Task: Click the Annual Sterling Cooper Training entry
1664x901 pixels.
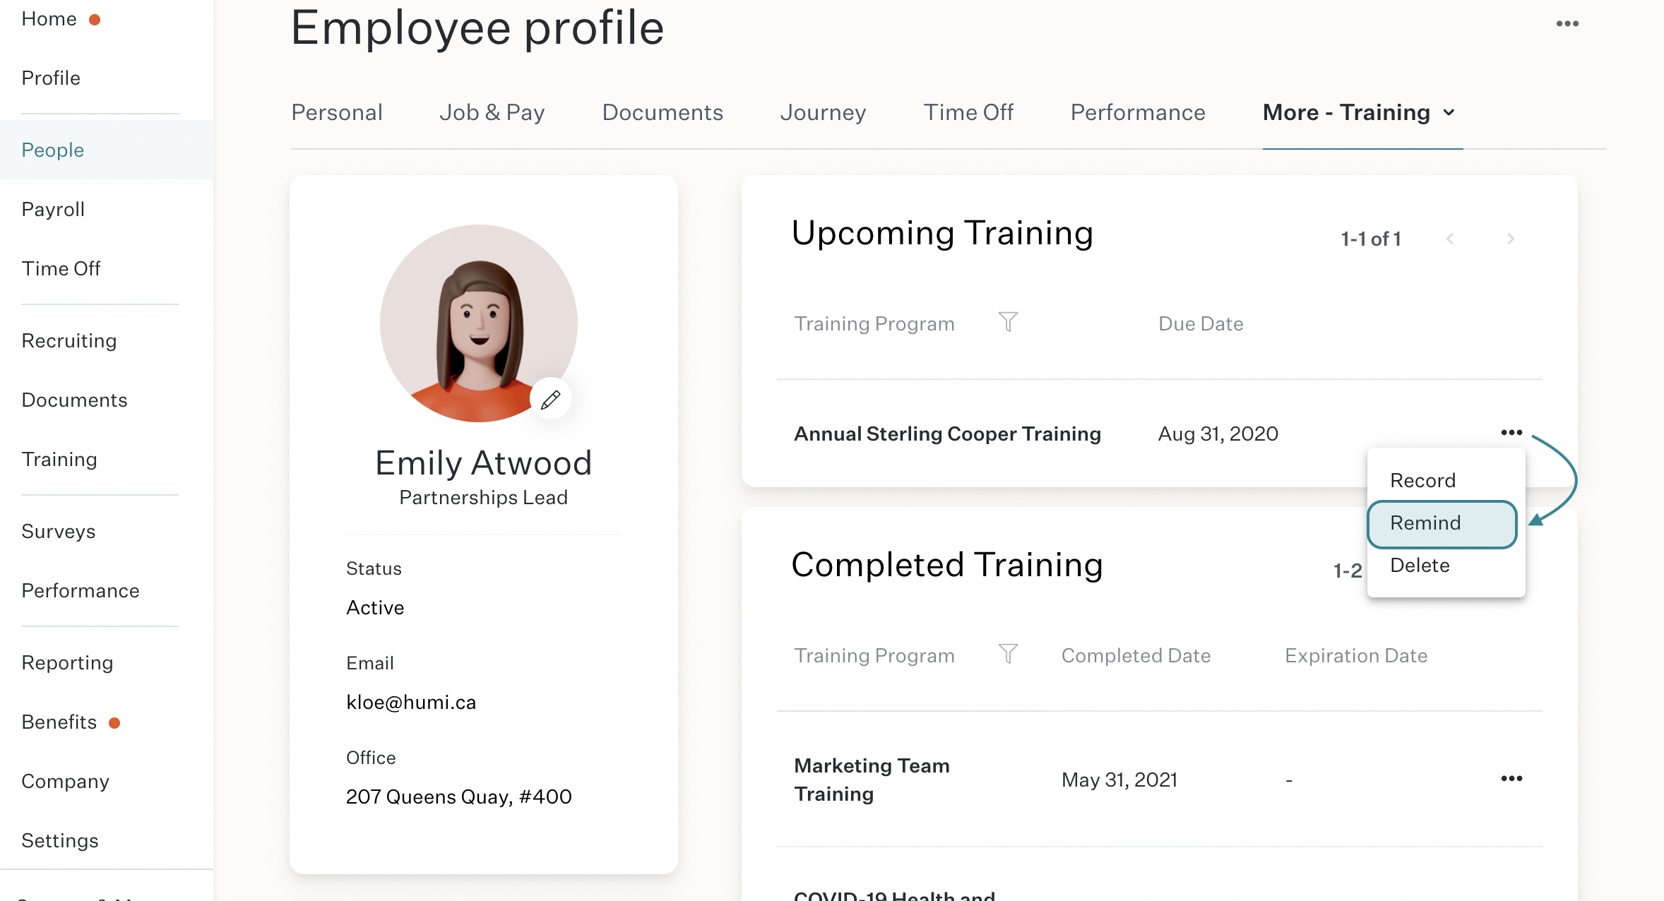Action: [947, 434]
